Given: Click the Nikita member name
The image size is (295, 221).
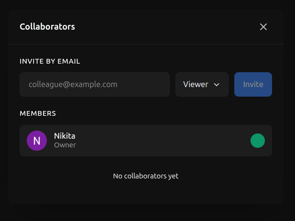Looking at the screenshot, I should [65, 136].
